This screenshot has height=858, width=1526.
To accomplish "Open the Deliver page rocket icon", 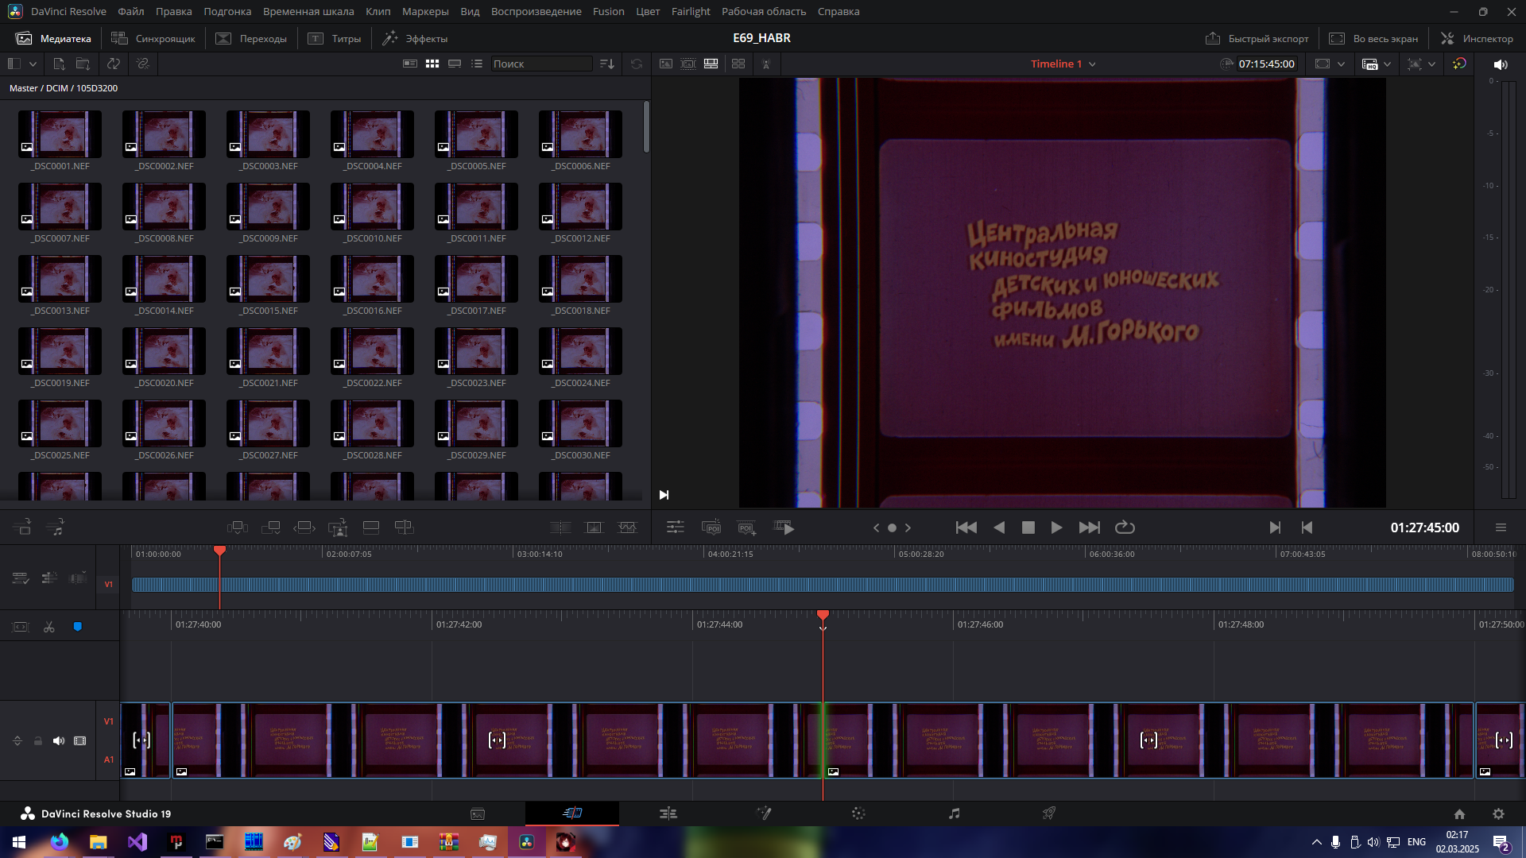I will click(1049, 814).
